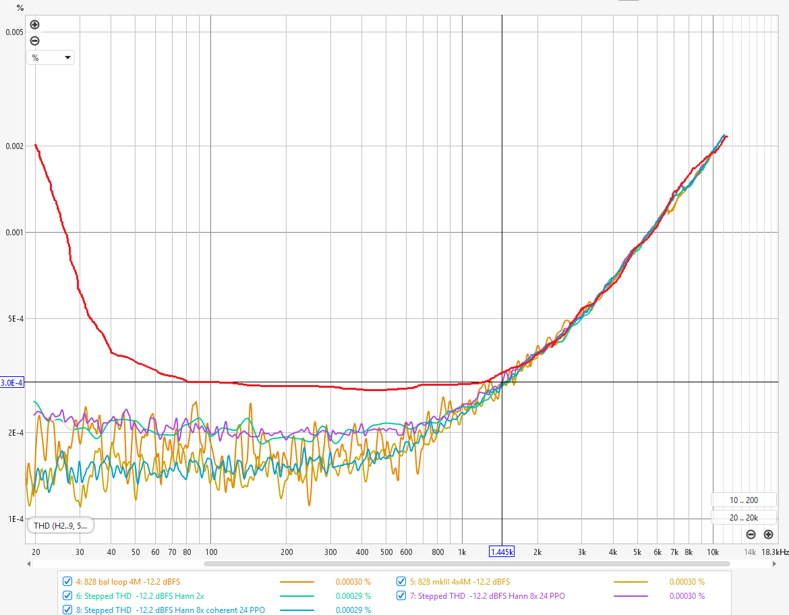Uncheck trace 7: Stepped THD Hann 8x 24 PPO
This screenshot has width=789, height=615.
tap(401, 595)
